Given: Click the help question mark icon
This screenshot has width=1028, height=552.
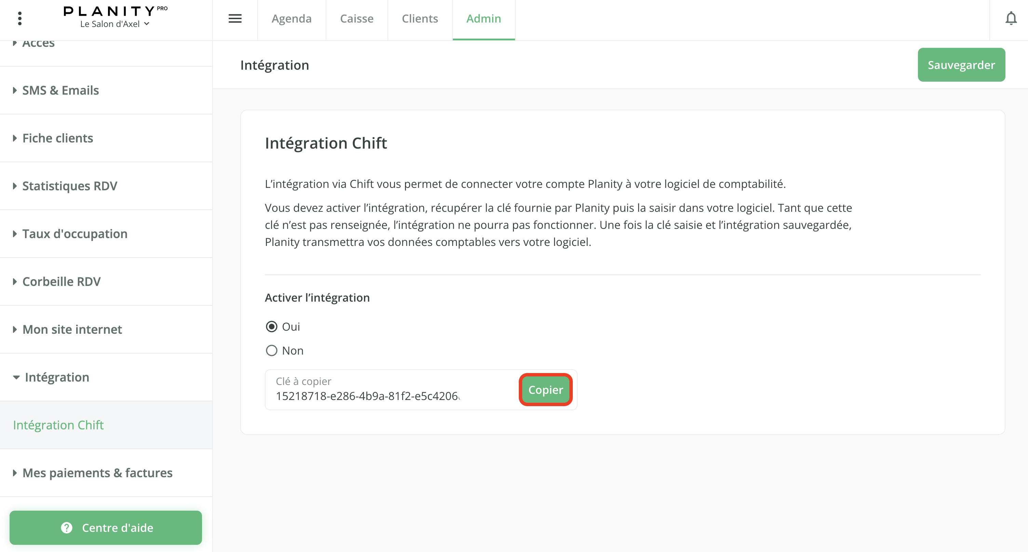Looking at the screenshot, I should click(x=67, y=528).
